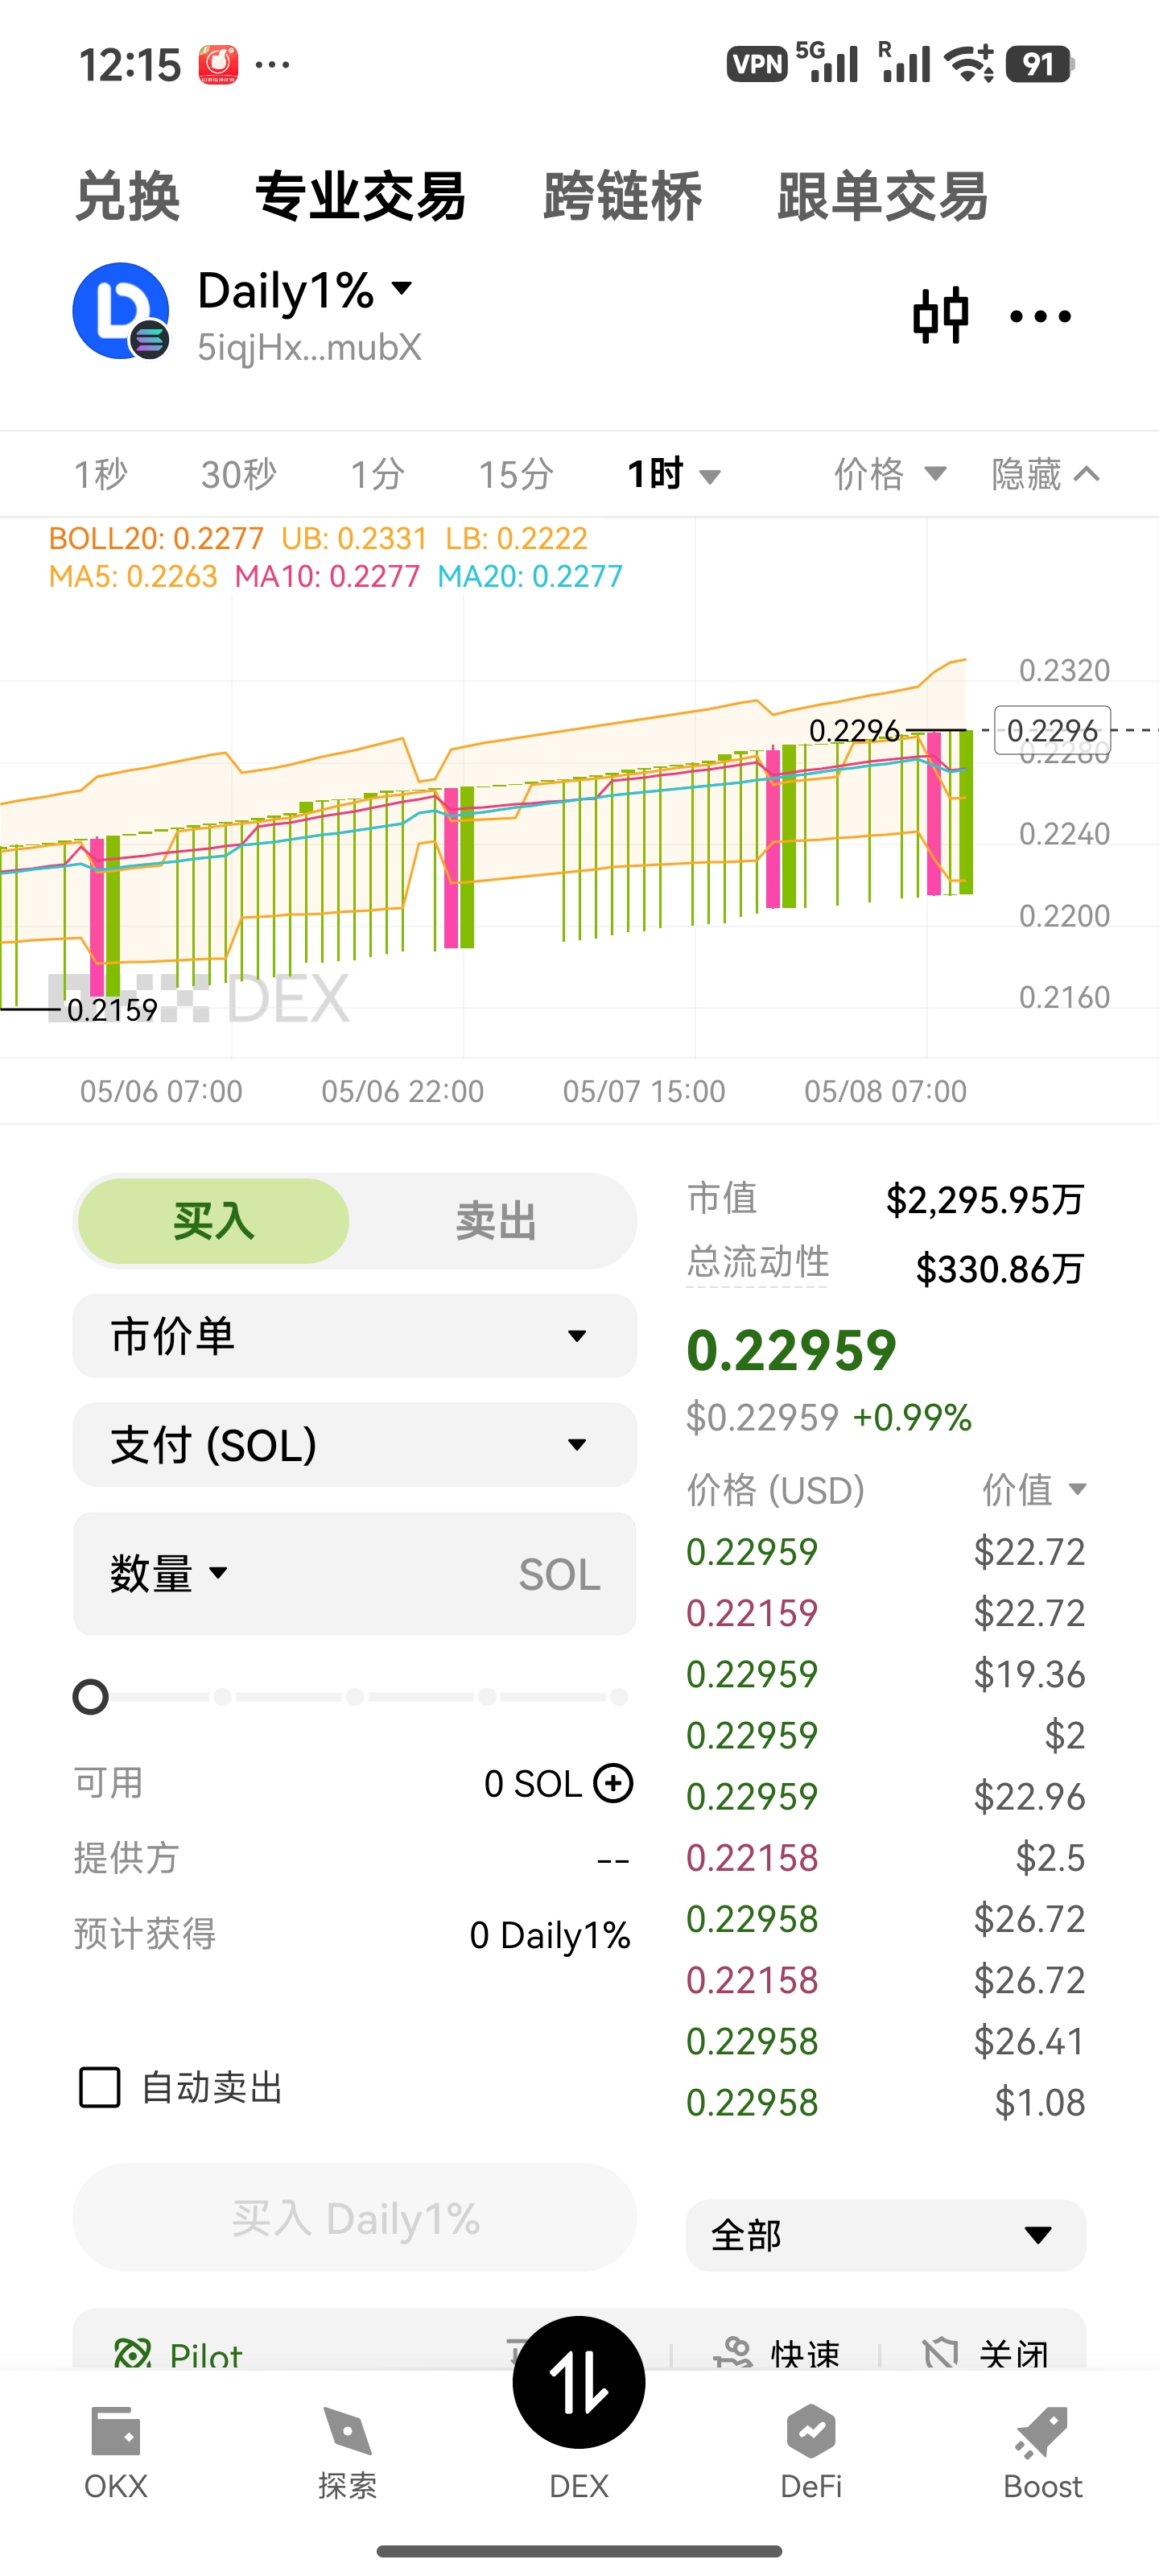This screenshot has height=2576, width=1159.
Task: Select the 买入 buy toggle
Action: [213, 1221]
